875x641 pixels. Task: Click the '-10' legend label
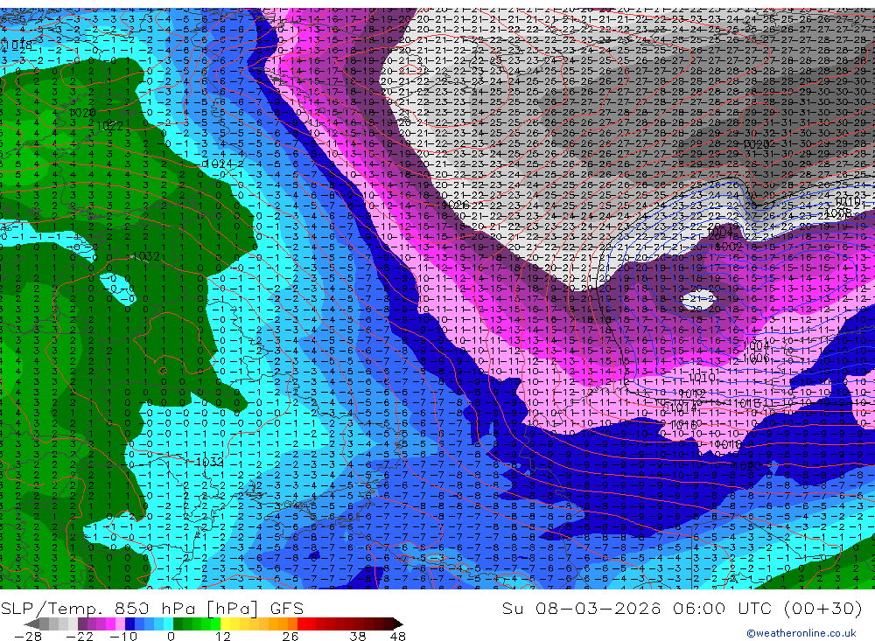pos(122,636)
